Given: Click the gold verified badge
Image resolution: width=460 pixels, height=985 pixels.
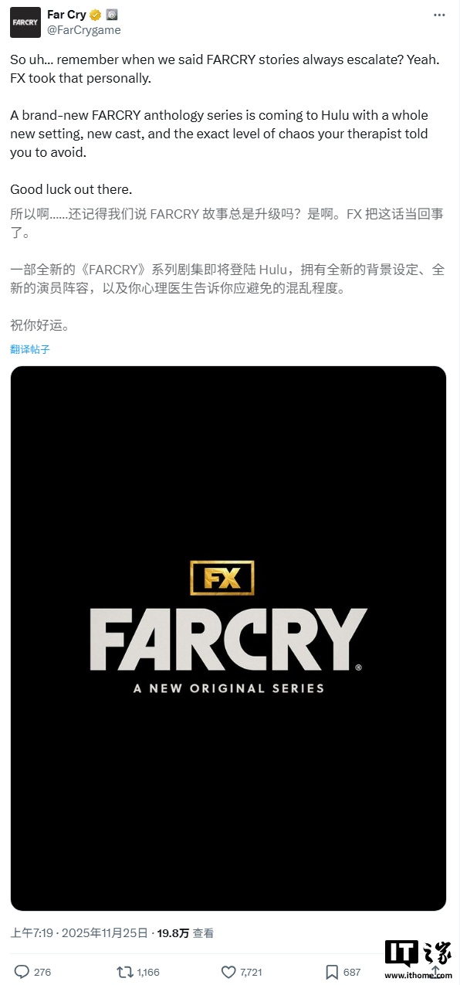Looking at the screenshot, I should tap(96, 15).
